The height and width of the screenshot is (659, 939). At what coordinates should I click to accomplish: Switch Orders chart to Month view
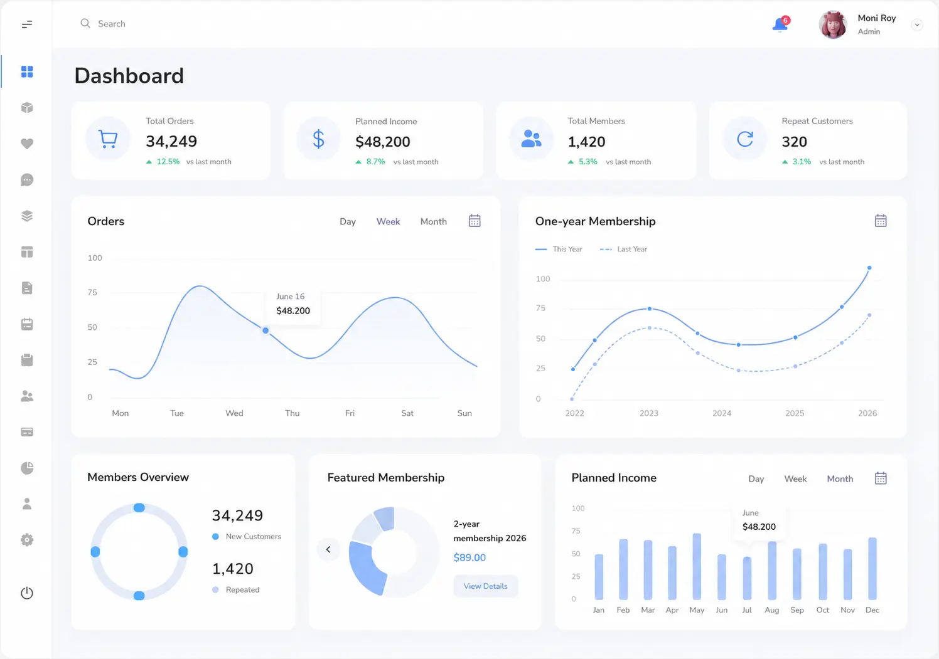pos(434,221)
